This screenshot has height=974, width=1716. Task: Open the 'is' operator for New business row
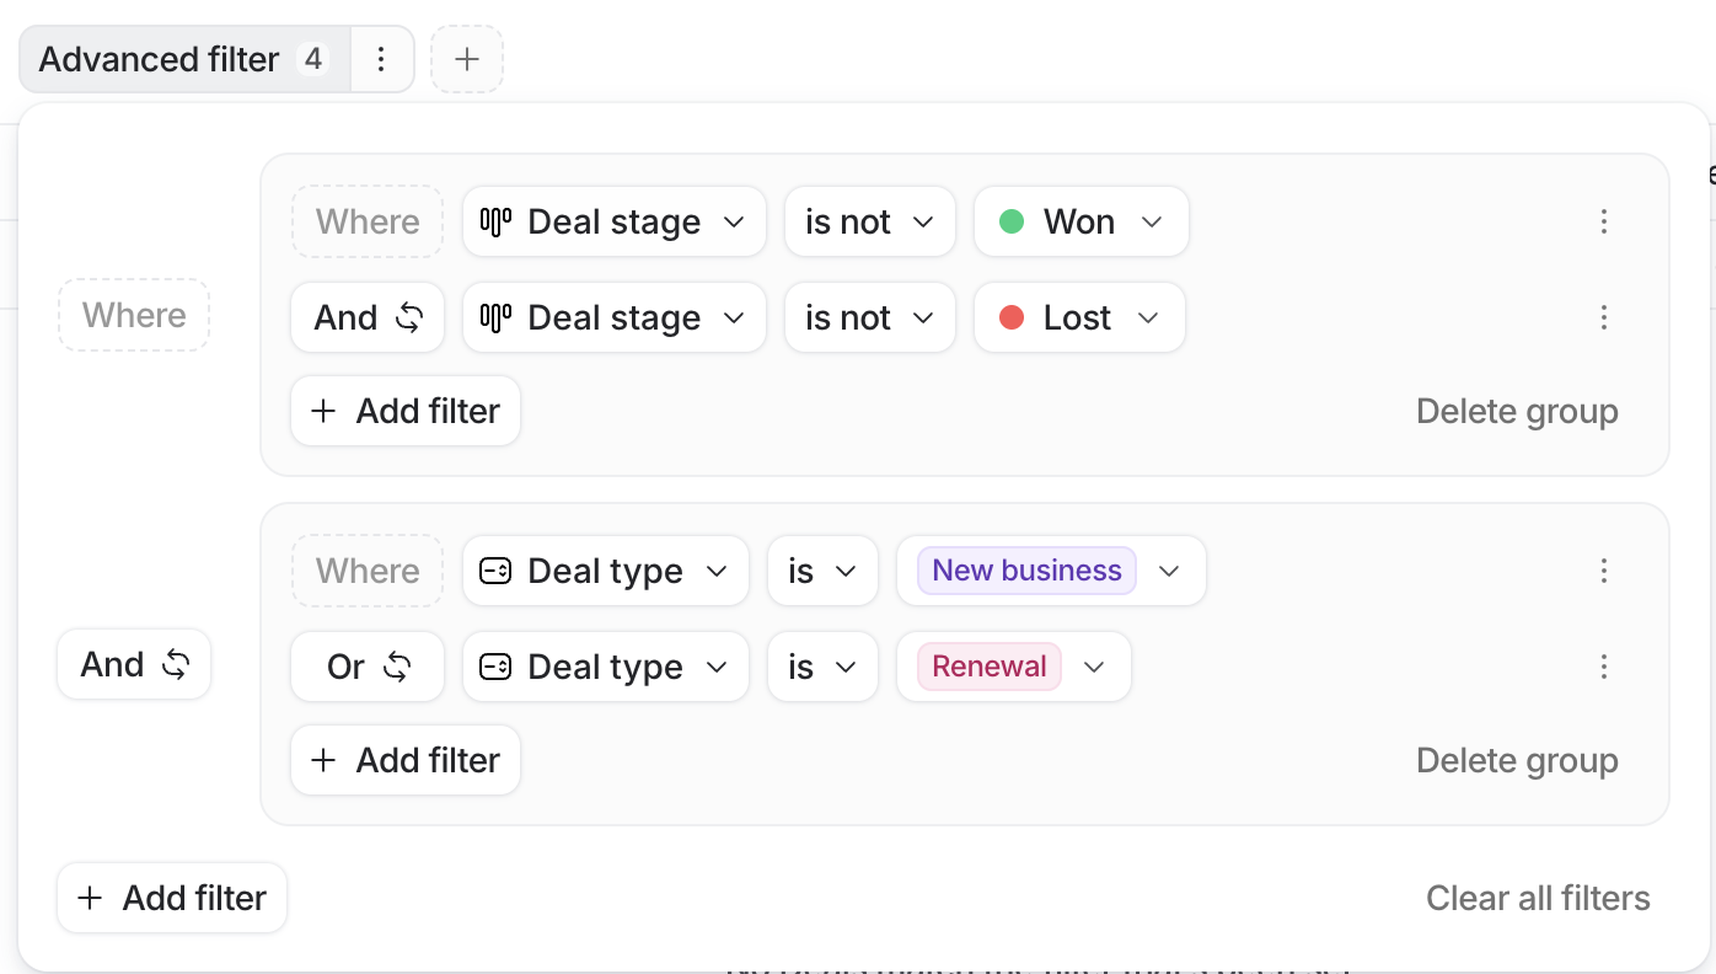(822, 571)
